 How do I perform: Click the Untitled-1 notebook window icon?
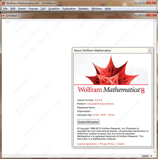(4, 16)
